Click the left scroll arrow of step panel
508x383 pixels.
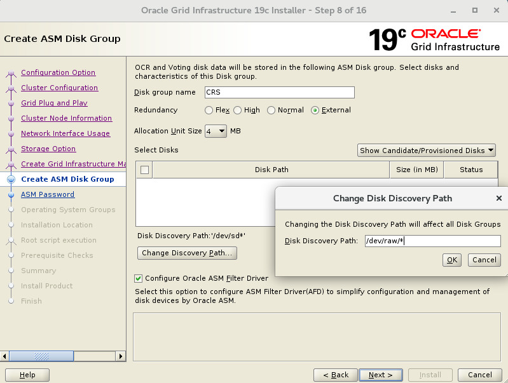coord(4,356)
